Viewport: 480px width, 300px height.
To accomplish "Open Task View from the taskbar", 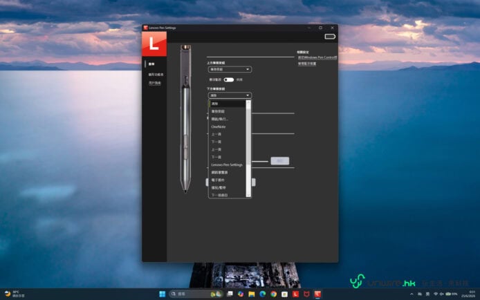I will tap(230, 294).
